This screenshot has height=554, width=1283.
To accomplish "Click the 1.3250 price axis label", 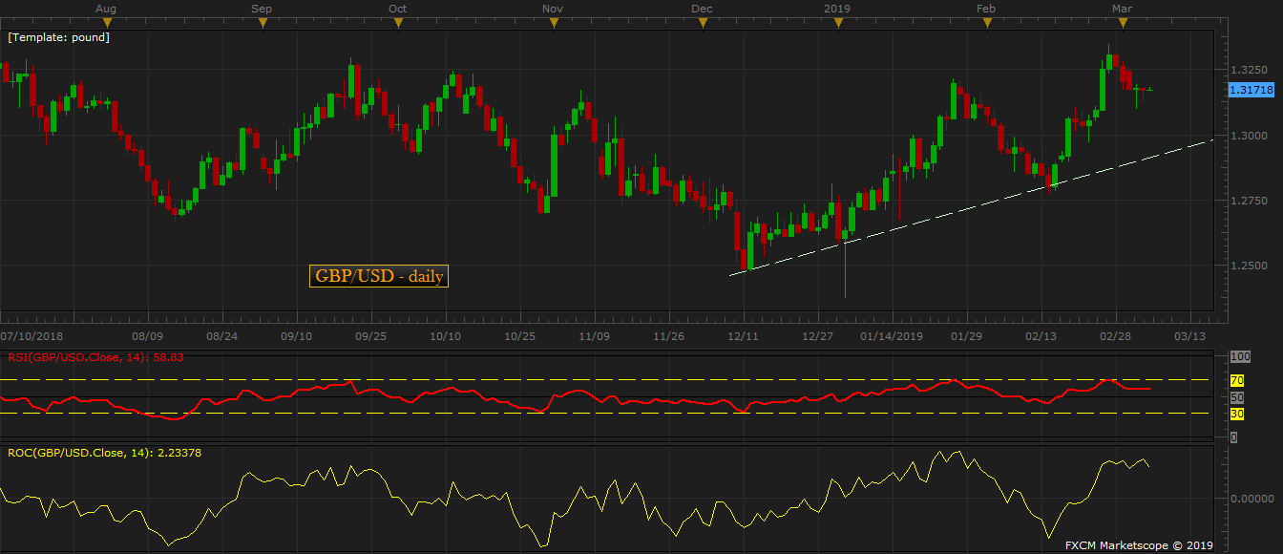I will point(1248,71).
